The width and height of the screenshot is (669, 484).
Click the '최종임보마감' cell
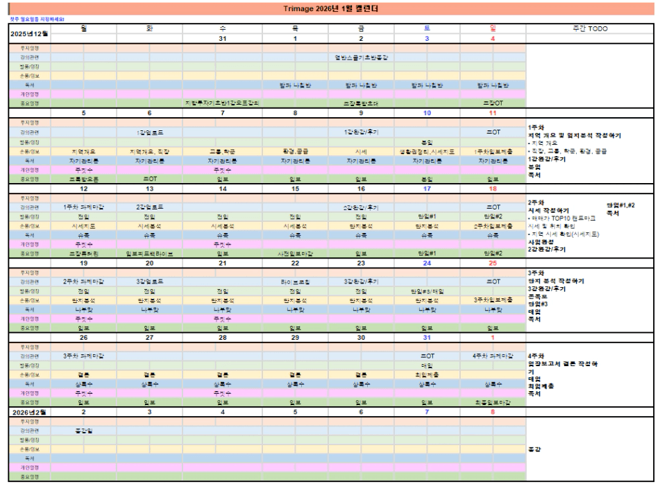pyautogui.click(x=493, y=402)
